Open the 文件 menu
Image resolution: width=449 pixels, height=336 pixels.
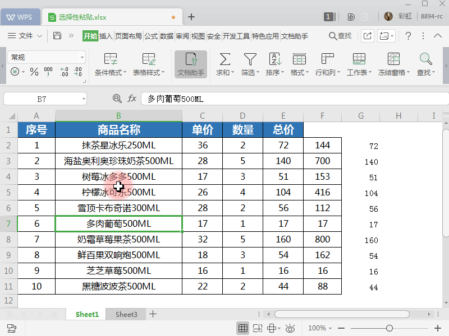(25, 35)
